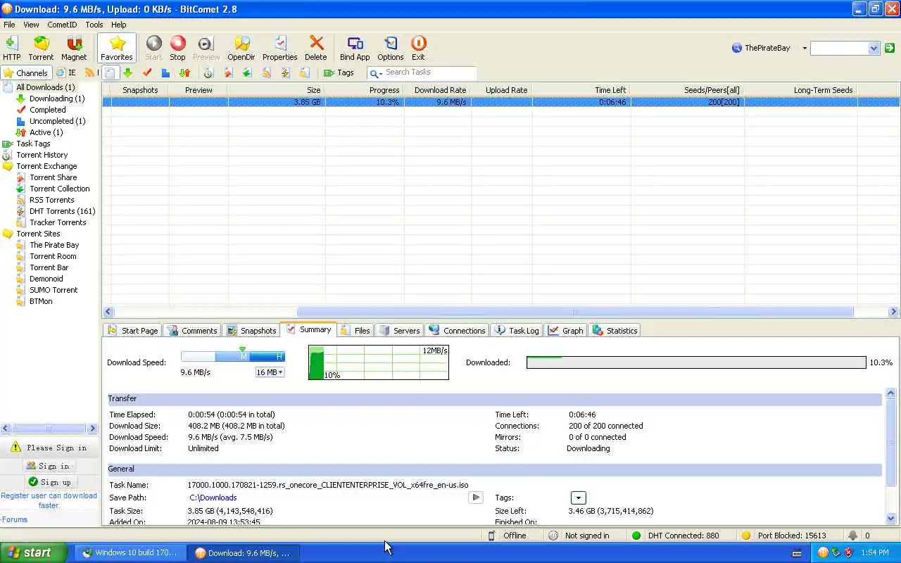
Task: Toggle all-tasks filter button in filter bar
Action: click(111, 72)
